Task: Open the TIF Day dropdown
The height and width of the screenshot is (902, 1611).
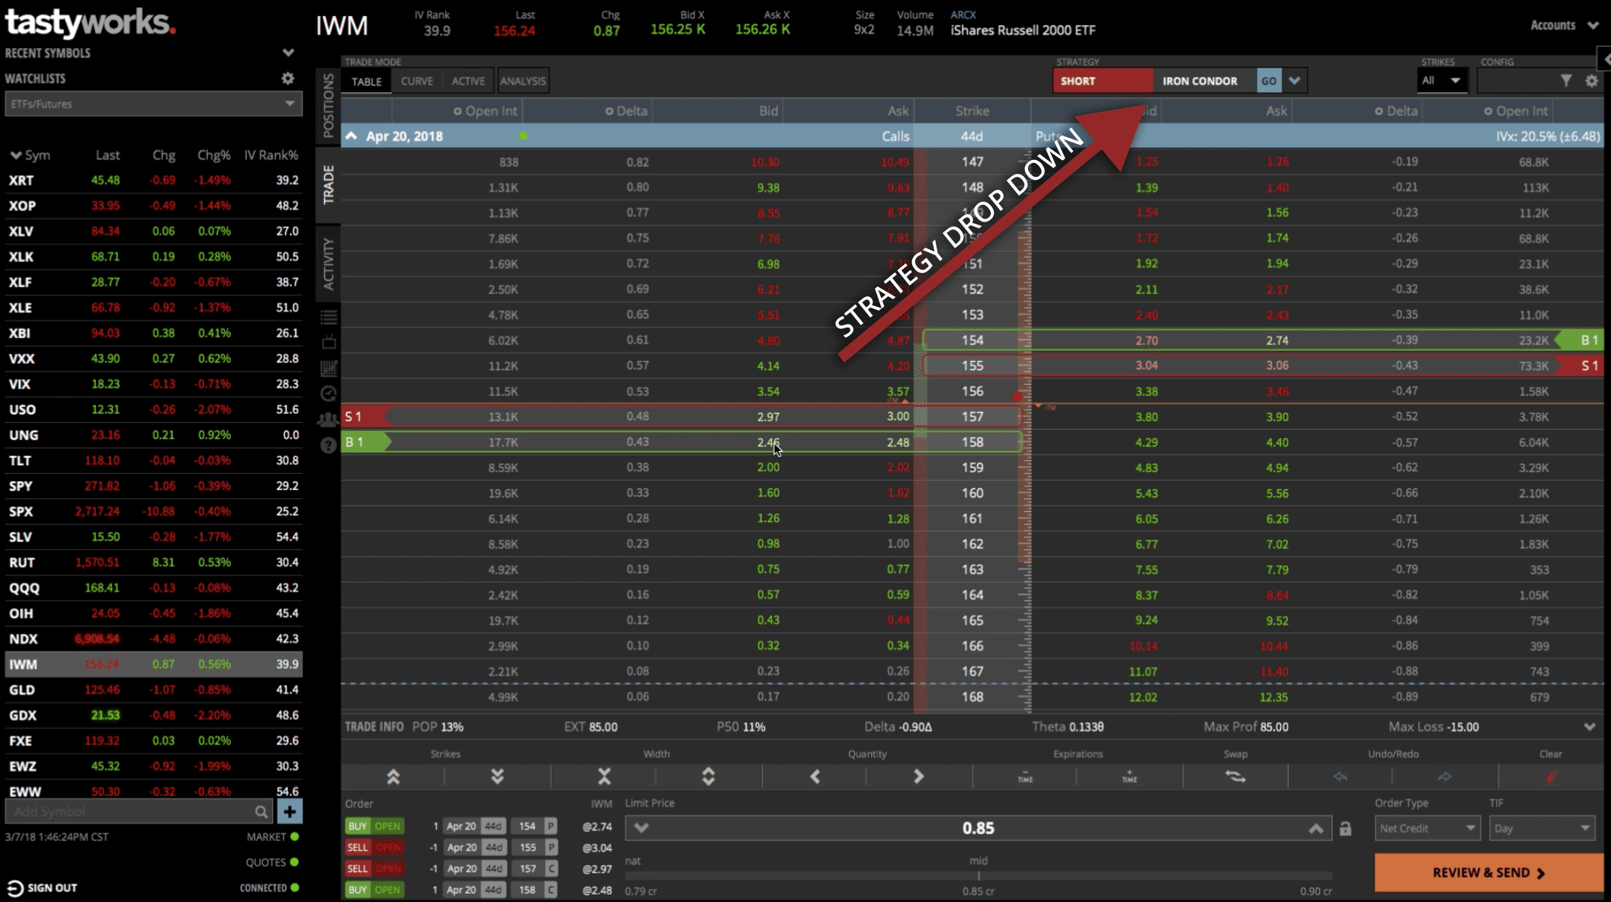Action: (x=1541, y=828)
